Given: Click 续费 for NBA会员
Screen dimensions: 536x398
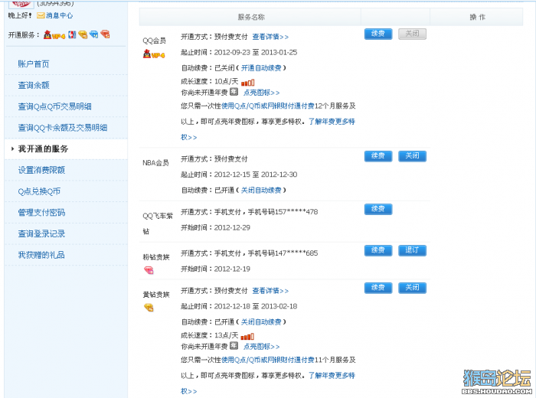Looking at the screenshot, I should [x=378, y=156].
